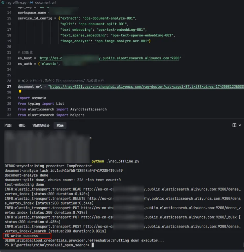
Task: Expand the chevron next to split terminal
Action: pyautogui.click(x=240, y=125)
